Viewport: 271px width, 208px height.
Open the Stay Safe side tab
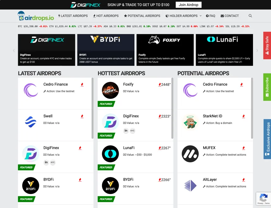pos(267,46)
